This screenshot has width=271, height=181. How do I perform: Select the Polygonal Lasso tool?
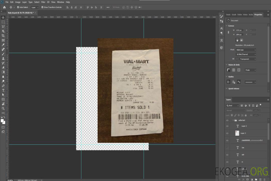click(x=3, y=26)
